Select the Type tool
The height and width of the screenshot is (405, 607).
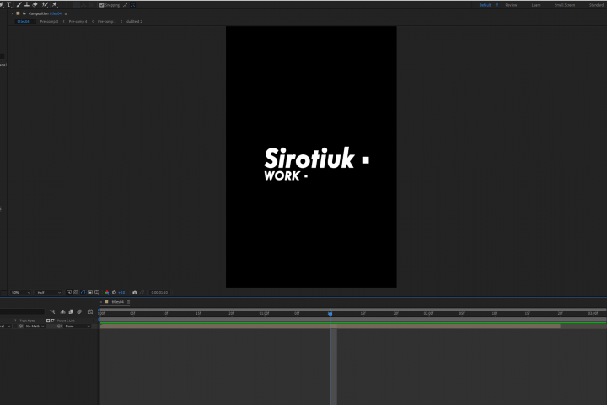tap(9, 5)
